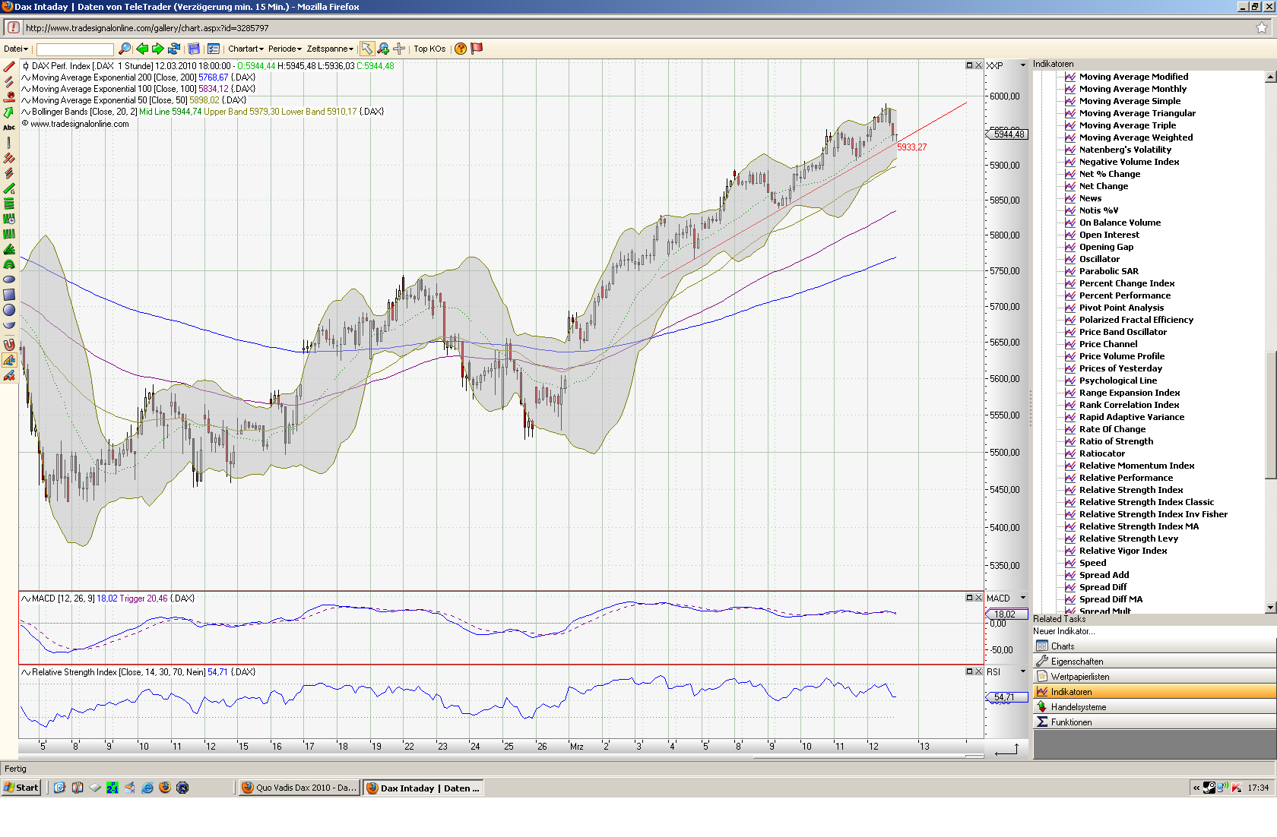
Task: Click the symbol search input field
Action: click(x=74, y=49)
